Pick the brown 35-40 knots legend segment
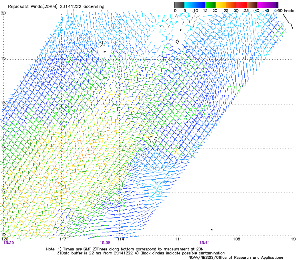The width and height of the screenshot is (296, 260). [252, 5]
